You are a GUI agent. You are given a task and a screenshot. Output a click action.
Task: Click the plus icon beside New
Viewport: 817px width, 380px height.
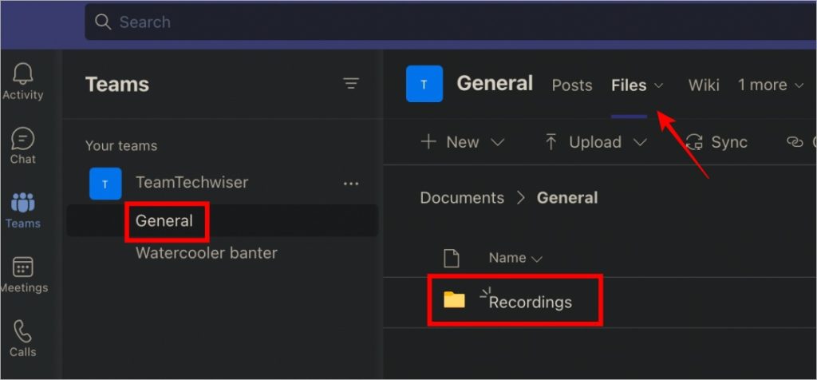point(428,142)
